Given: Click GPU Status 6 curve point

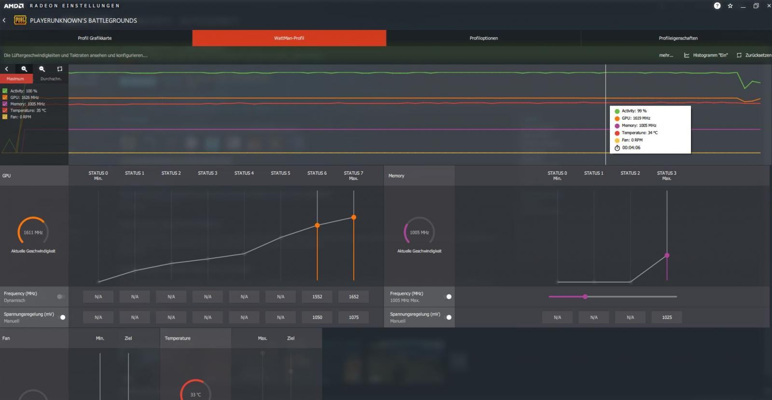Looking at the screenshot, I should coord(317,225).
